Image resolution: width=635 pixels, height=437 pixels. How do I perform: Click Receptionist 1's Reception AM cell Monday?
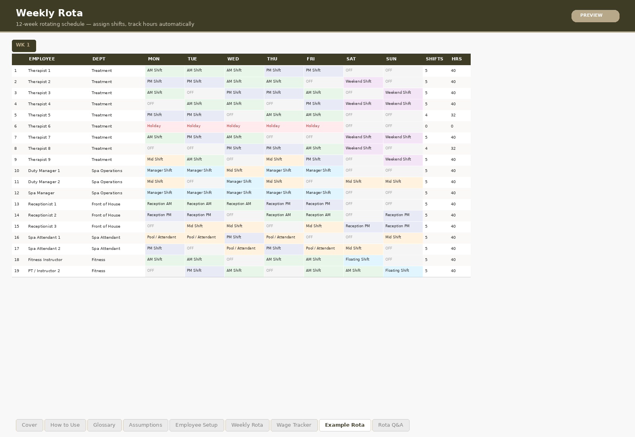165,204
